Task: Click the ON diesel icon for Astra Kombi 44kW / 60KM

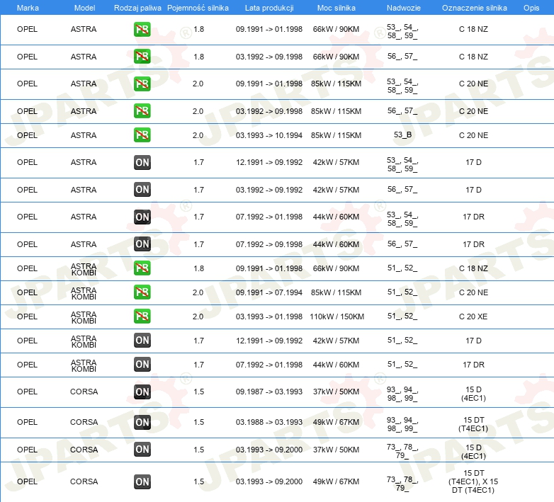Action: click(x=142, y=365)
